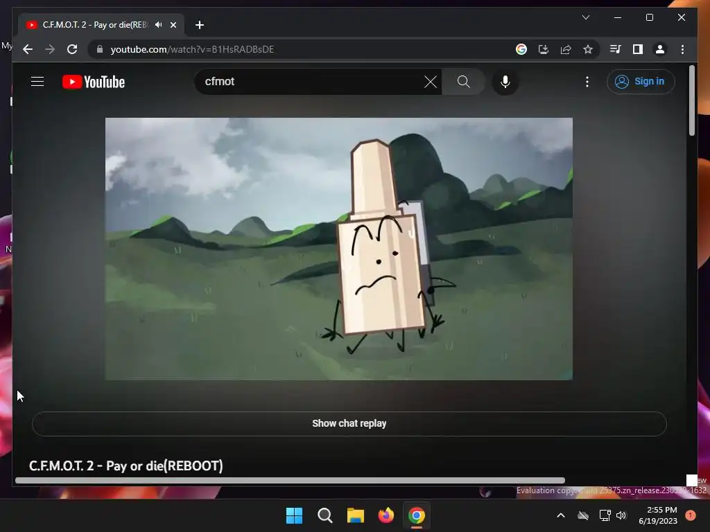Image resolution: width=710 pixels, height=532 pixels.
Task: Click the horizontal page scrollbar
Action: [290, 481]
